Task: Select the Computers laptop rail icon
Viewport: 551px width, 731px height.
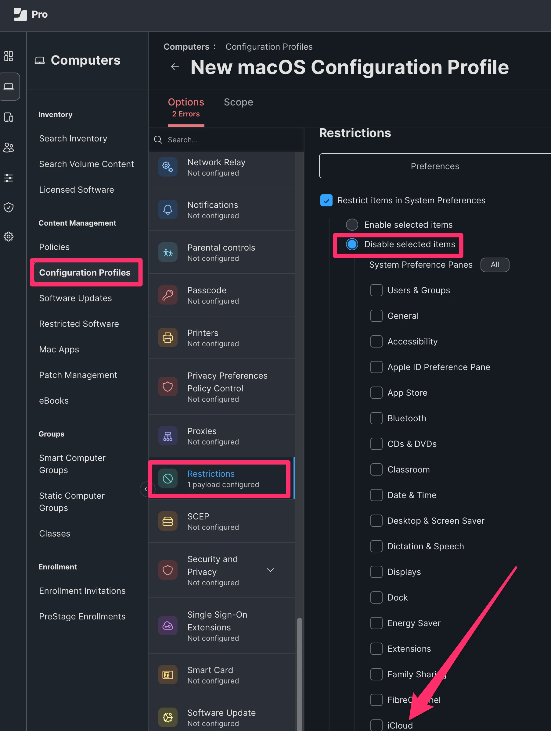Action: pyautogui.click(x=9, y=87)
